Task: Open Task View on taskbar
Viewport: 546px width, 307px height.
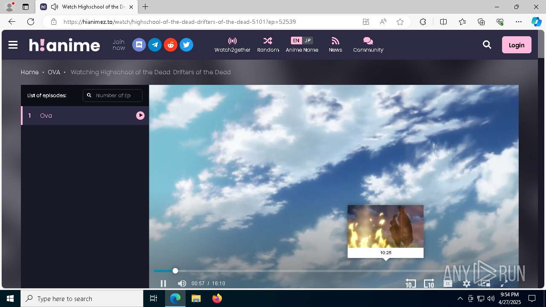Action: pyautogui.click(x=154, y=298)
